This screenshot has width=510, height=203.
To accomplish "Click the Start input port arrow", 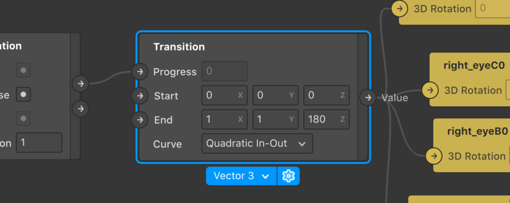I will point(140,96).
